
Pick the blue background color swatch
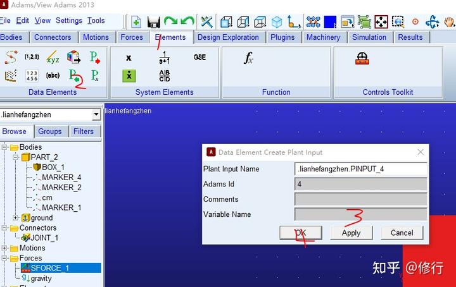[330, 22]
